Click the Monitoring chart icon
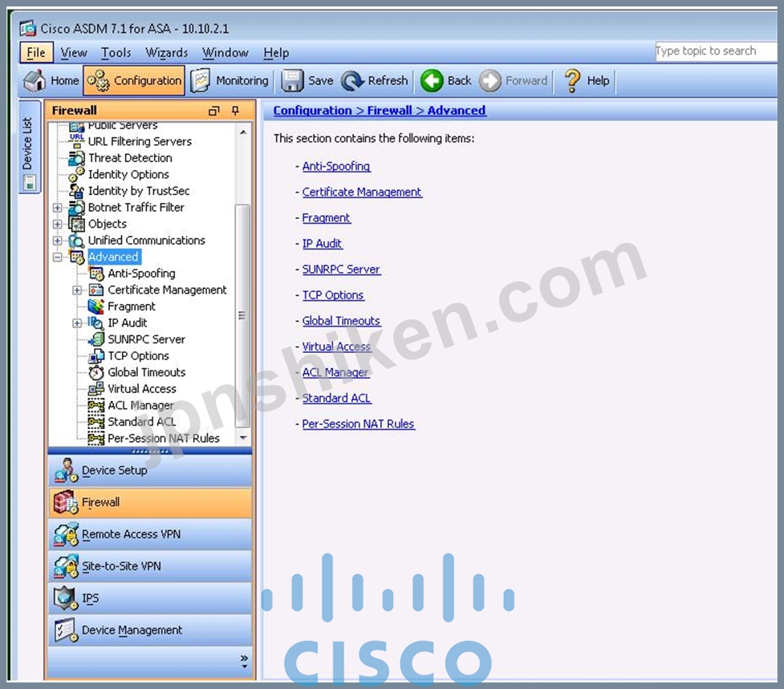 [201, 80]
